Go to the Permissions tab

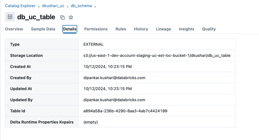coord(96,29)
